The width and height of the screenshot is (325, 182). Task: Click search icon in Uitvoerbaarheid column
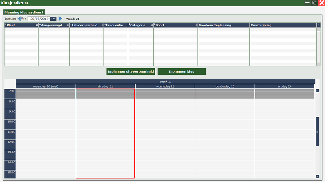(x=102, y=25)
